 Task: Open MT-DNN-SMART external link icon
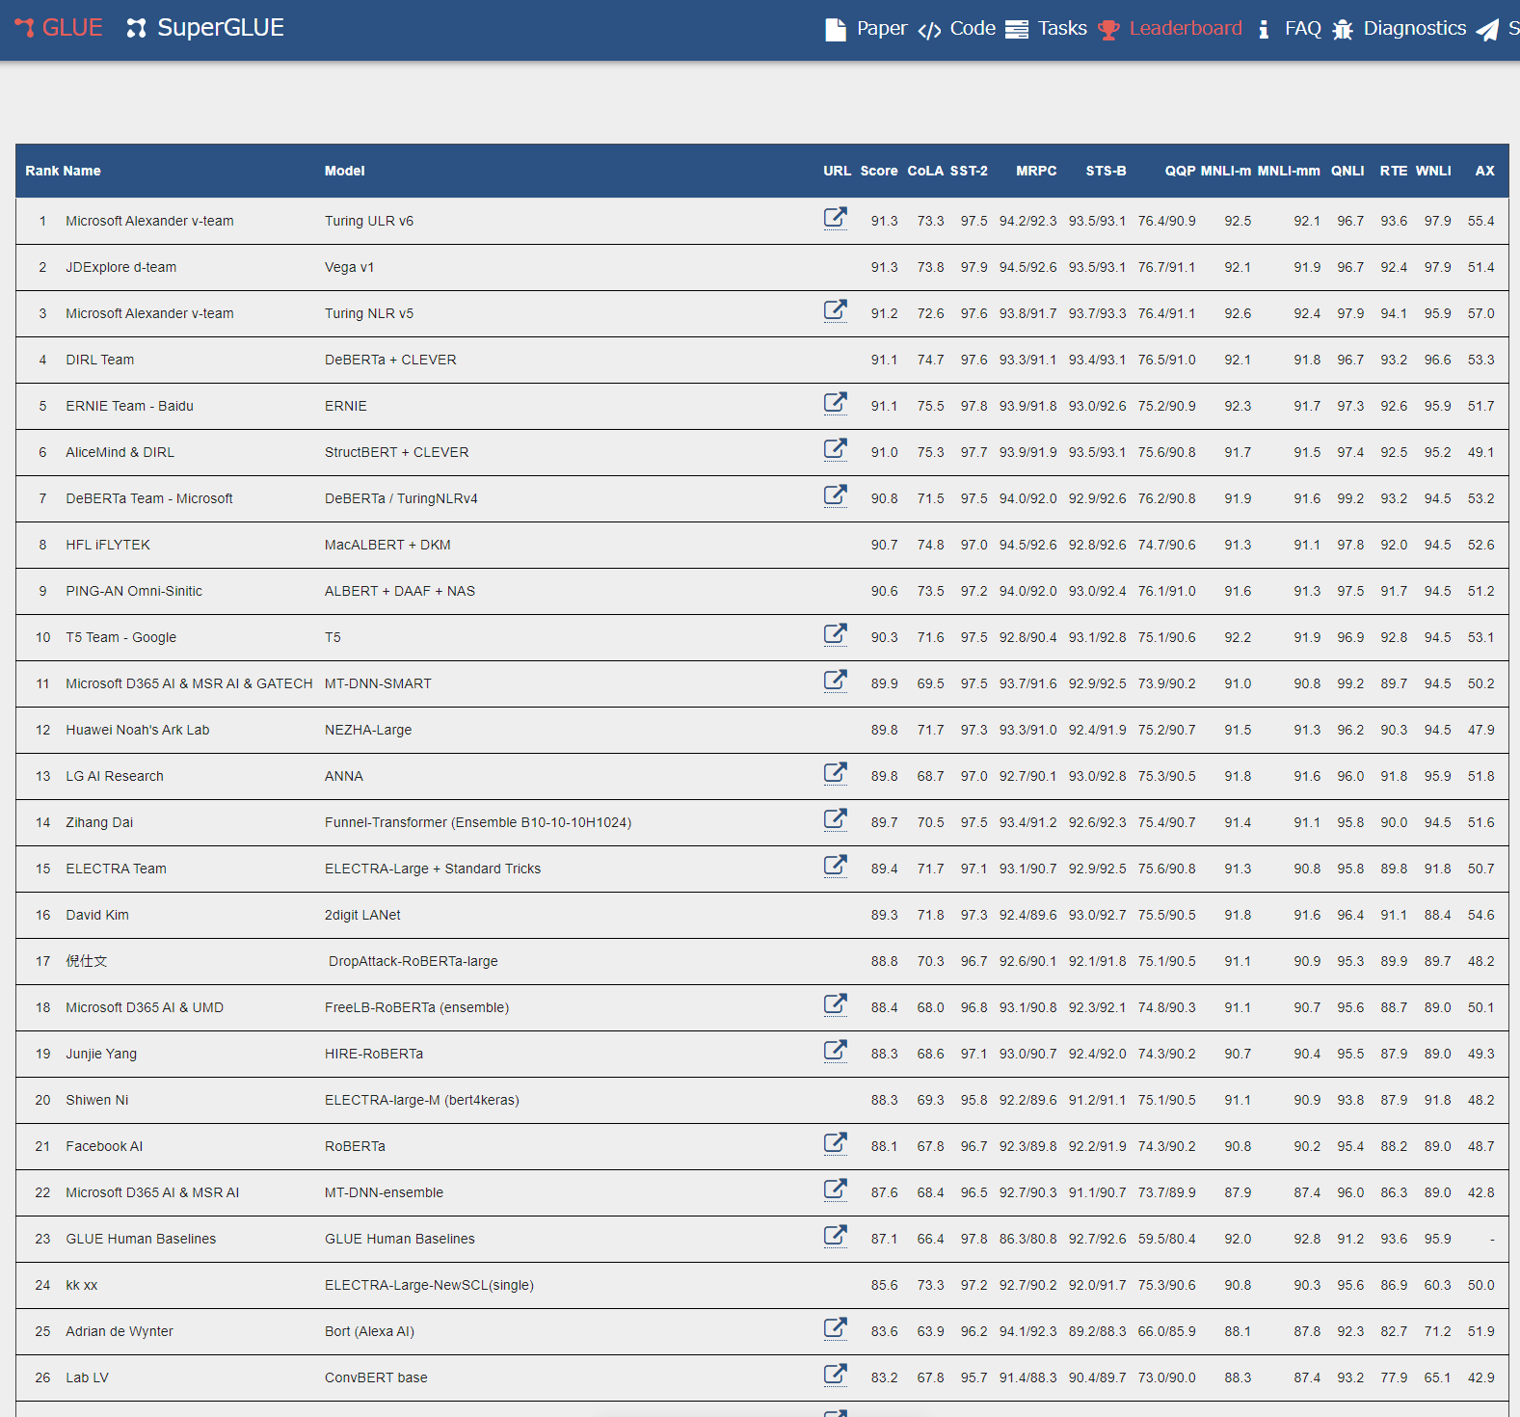(x=836, y=681)
